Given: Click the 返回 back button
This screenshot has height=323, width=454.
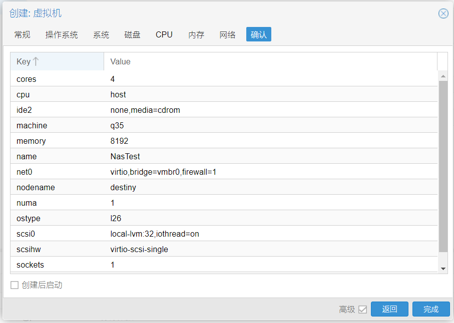Looking at the screenshot, I should coord(389,309).
